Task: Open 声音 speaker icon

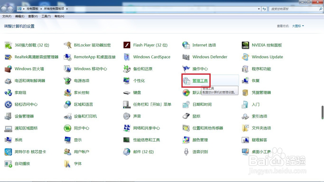Action: coord(127,116)
